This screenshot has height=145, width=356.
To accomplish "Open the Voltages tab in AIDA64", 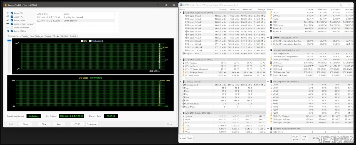I will [x=39, y=36].
